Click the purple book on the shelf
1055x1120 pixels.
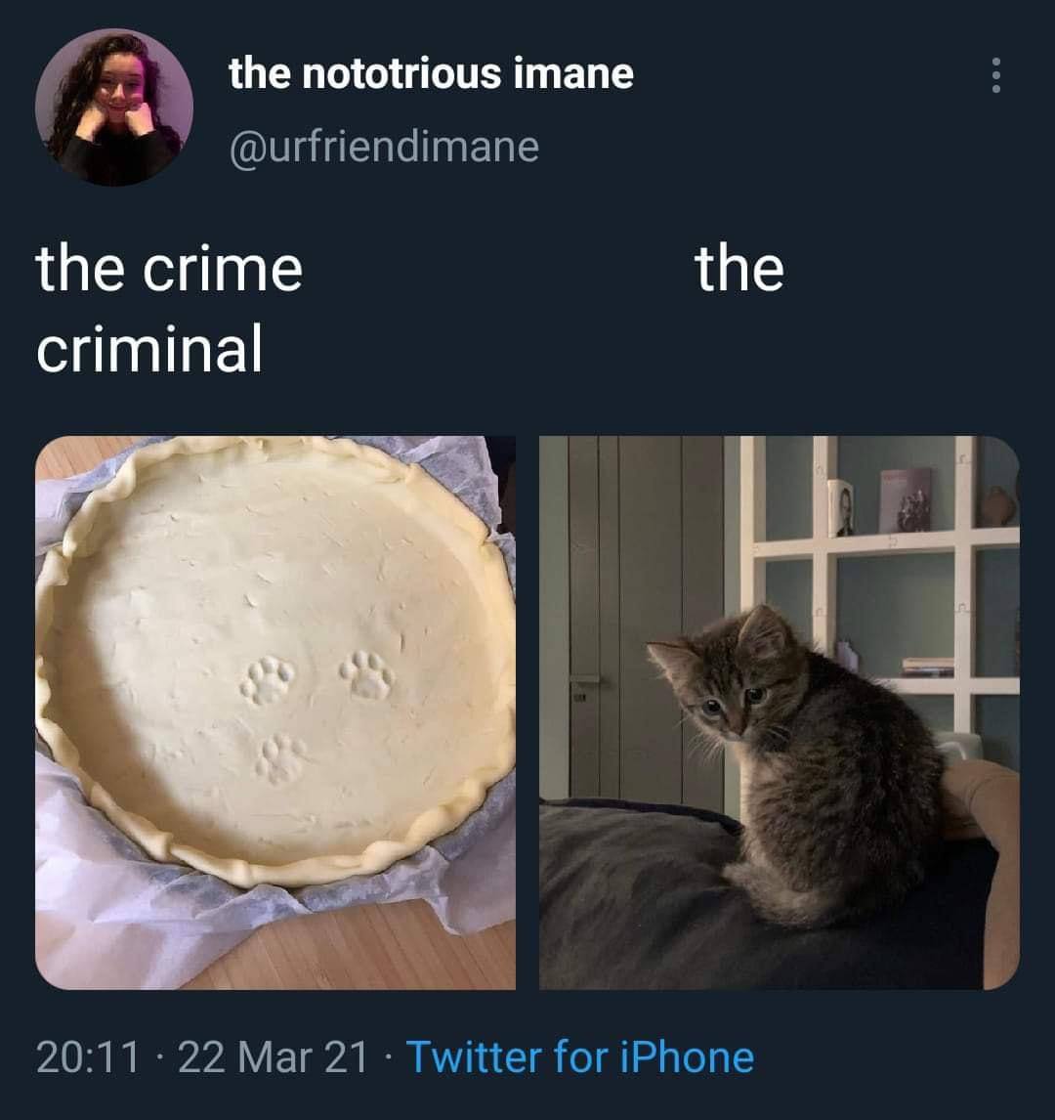click(906, 500)
